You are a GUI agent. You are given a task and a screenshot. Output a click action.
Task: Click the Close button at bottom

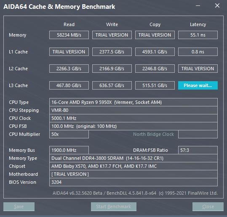[208, 206]
